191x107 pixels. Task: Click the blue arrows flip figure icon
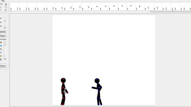tap(1, 46)
